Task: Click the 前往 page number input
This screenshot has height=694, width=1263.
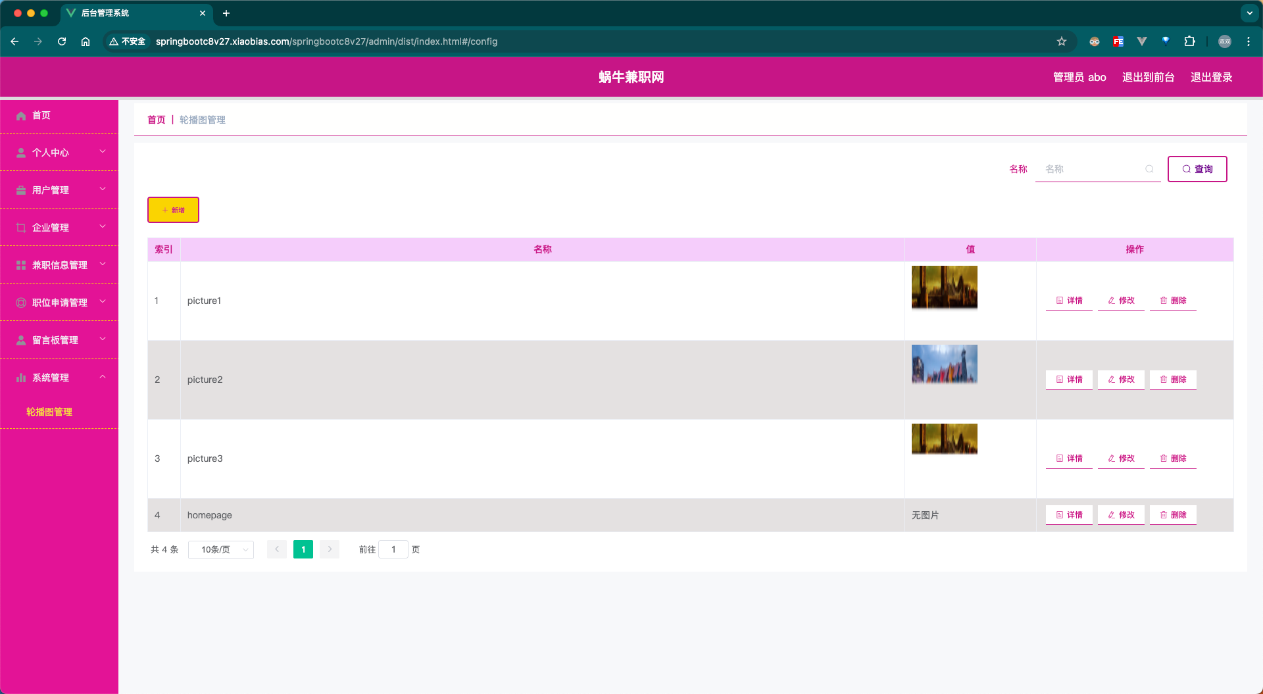Action: tap(393, 549)
